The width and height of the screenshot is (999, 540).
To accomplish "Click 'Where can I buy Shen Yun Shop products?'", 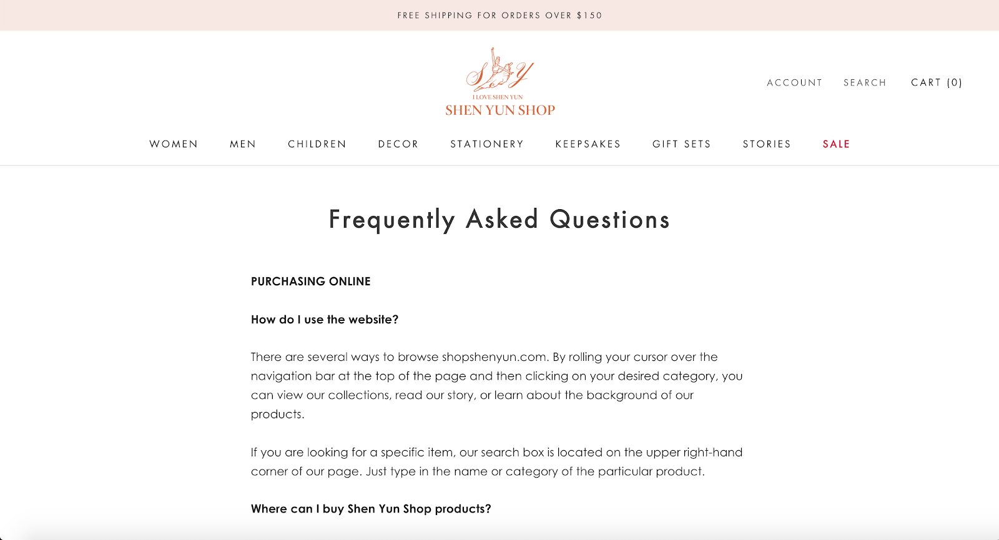I will point(371,509).
